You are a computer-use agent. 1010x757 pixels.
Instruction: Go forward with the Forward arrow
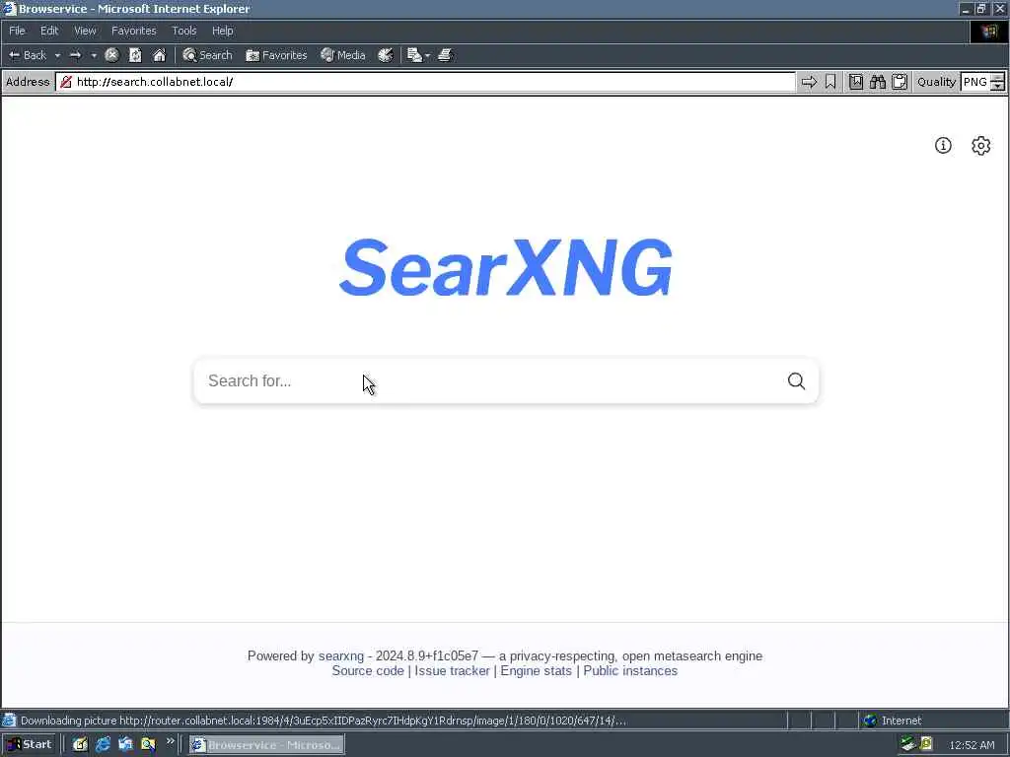[75, 55]
